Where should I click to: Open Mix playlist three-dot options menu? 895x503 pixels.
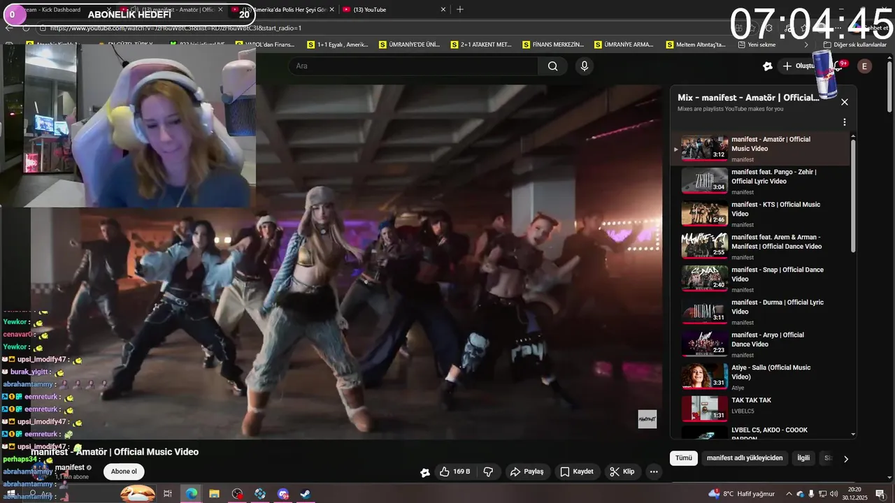[x=844, y=122]
